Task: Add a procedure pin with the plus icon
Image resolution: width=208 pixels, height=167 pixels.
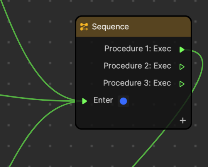Action: click(183, 120)
